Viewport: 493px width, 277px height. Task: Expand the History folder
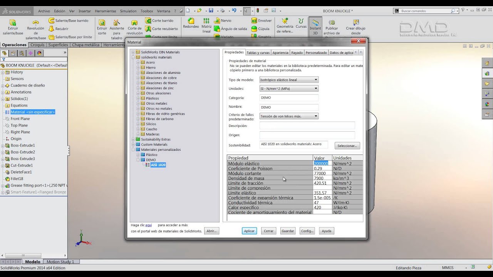(3, 72)
